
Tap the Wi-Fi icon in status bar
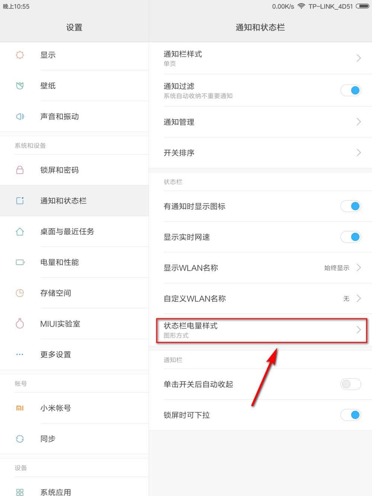point(301,6)
